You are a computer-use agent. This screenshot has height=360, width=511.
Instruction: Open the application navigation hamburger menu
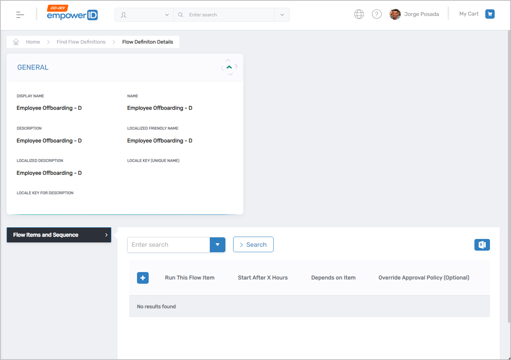[x=20, y=14]
